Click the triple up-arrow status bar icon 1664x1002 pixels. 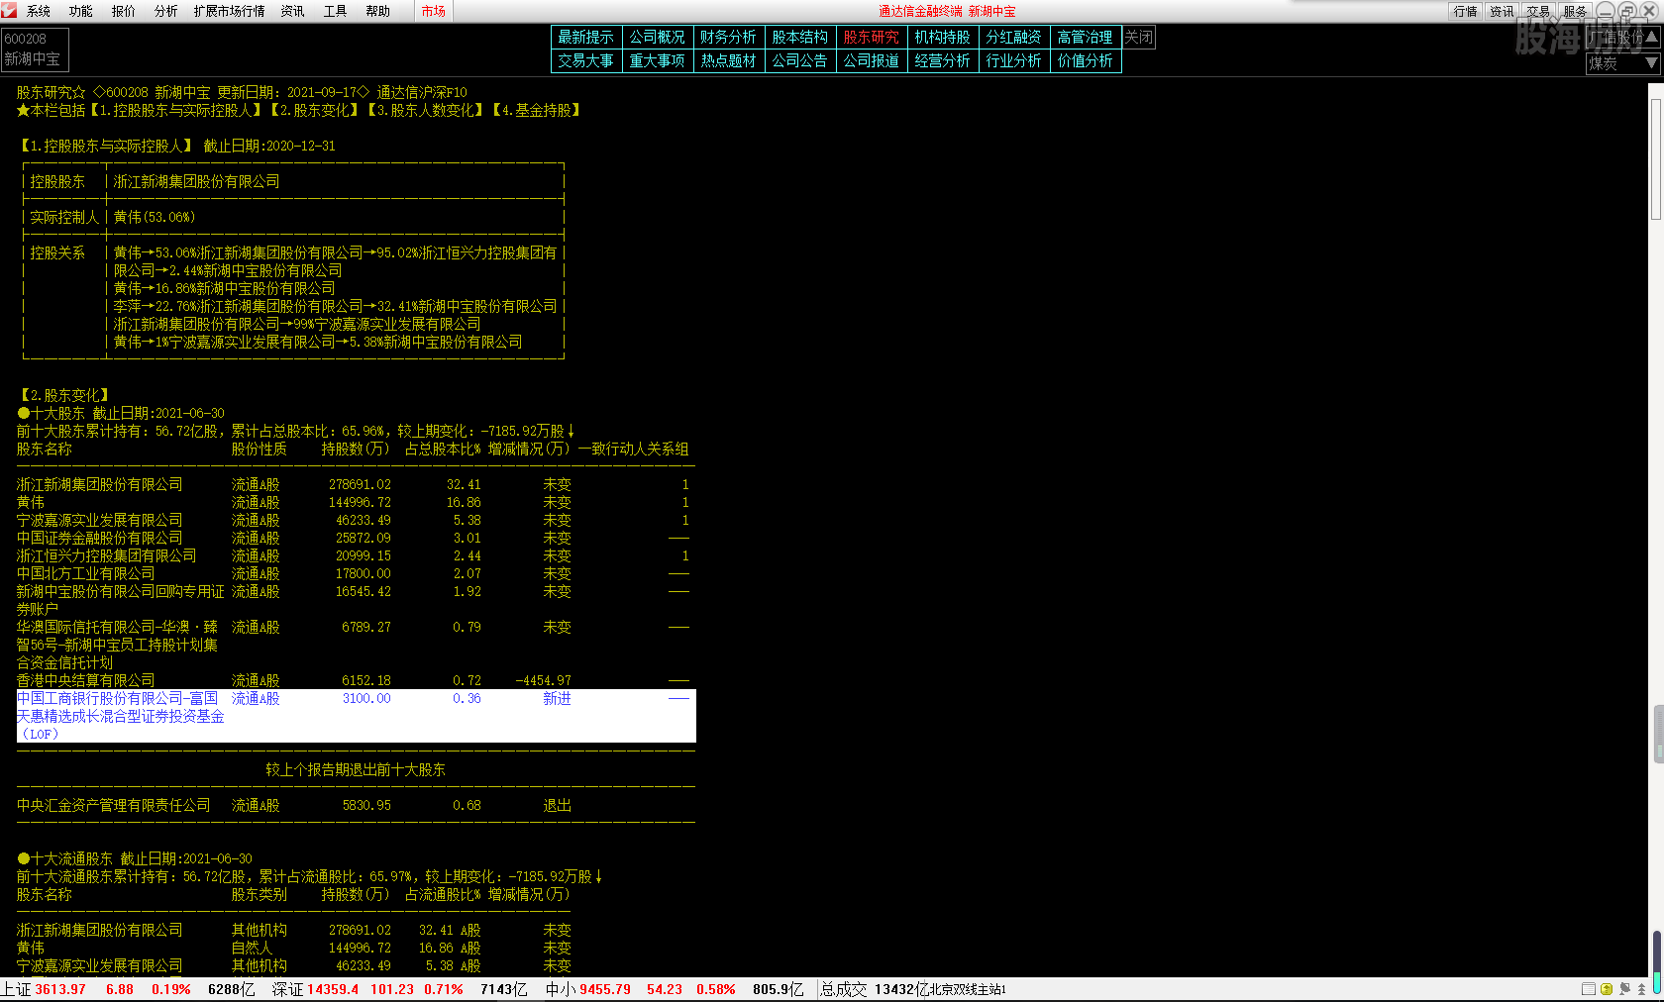pyautogui.click(x=1641, y=989)
